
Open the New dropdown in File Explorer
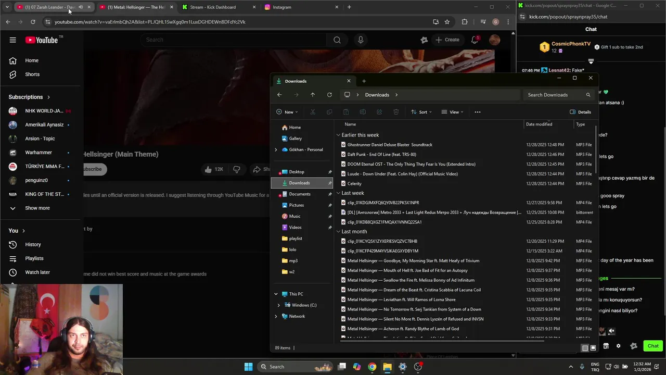[x=287, y=112]
